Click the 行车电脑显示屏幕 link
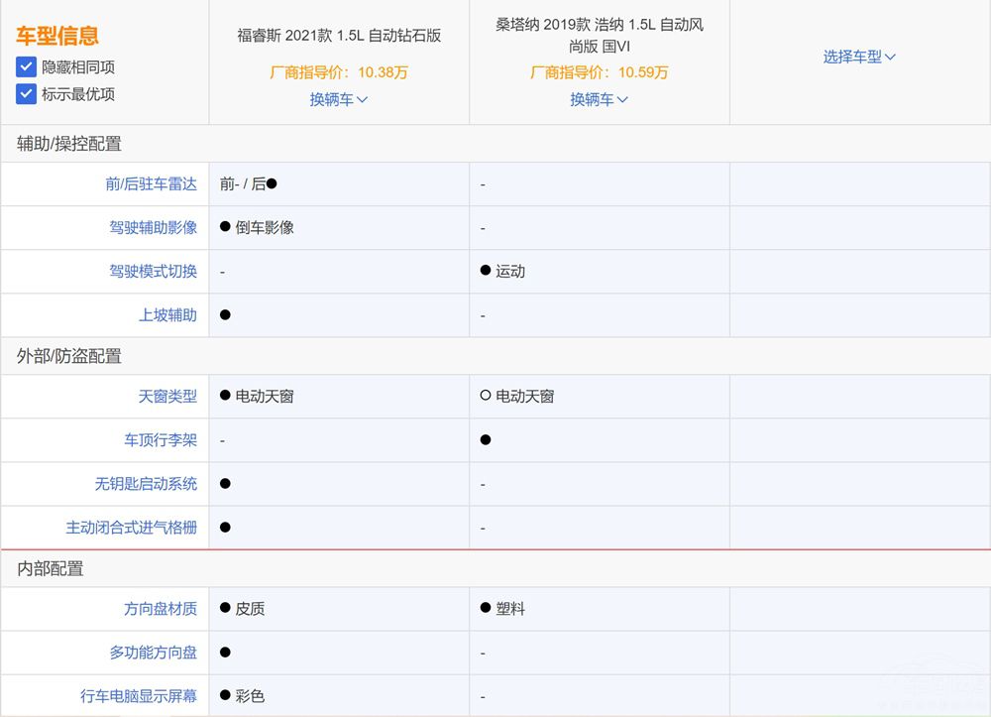Image resolution: width=991 pixels, height=717 pixels. [138, 695]
